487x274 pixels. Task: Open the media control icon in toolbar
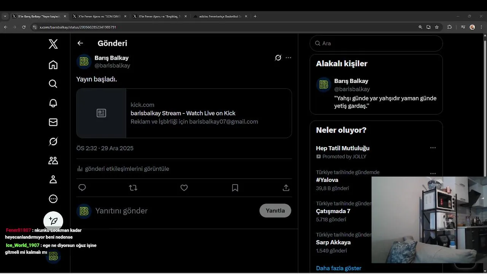coord(463,27)
